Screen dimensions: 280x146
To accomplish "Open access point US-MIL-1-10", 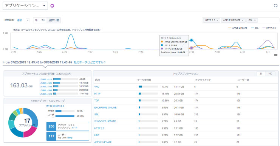I will (x=46, y=79).
